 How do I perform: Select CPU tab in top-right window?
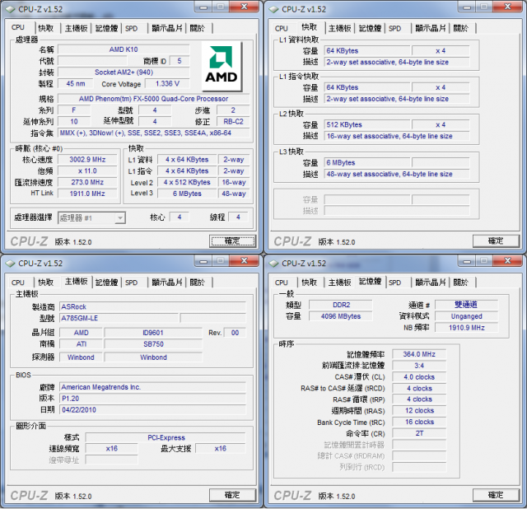[282, 28]
